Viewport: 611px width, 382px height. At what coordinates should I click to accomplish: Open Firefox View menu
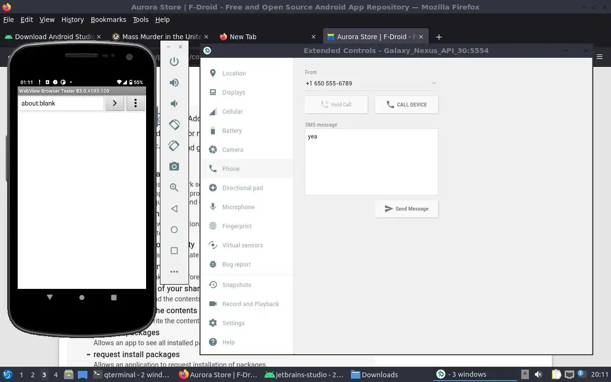[x=47, y=20]
